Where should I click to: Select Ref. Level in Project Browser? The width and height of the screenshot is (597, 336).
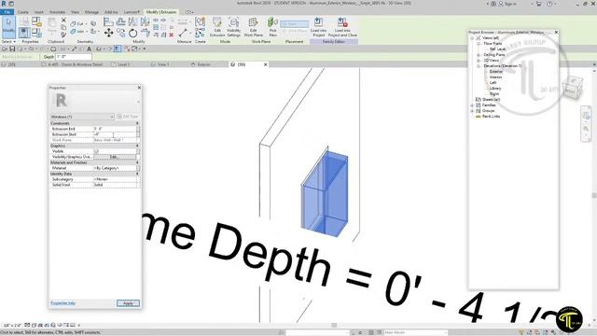497,49
